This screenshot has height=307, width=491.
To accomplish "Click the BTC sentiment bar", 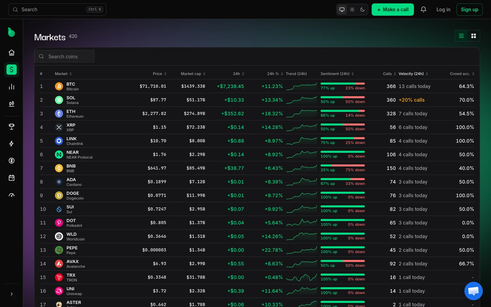I will [343, 84].
